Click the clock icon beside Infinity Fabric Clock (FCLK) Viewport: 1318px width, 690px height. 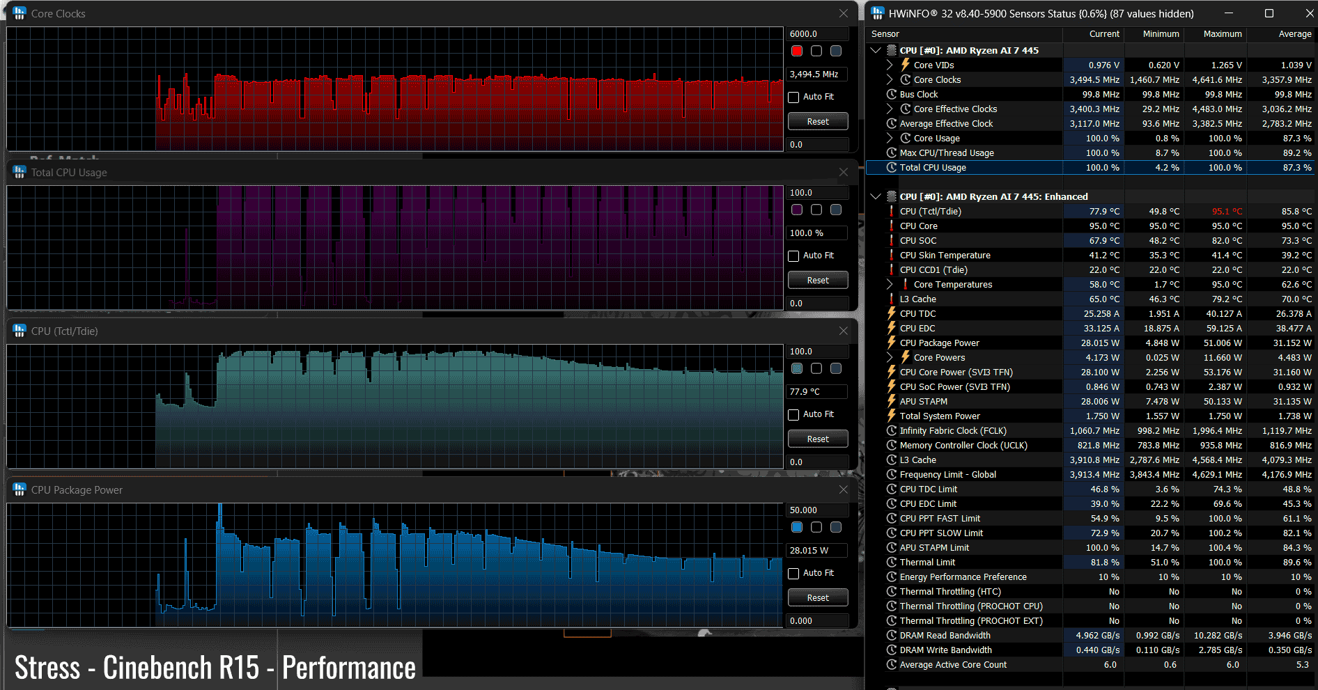point(892,430)
